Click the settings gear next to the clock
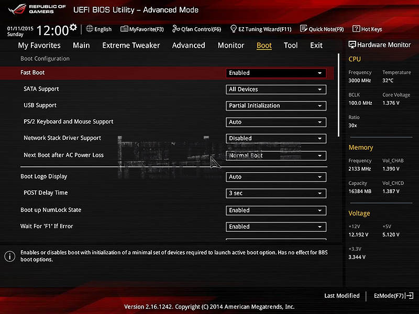 (x=73, y=27)
